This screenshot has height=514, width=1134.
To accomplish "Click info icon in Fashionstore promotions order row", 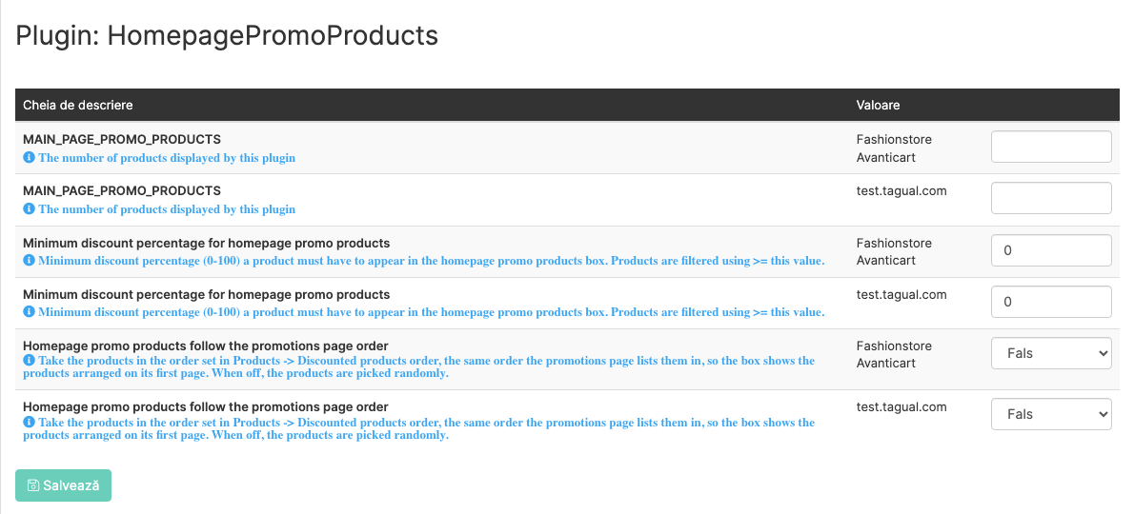I will 29,360.
